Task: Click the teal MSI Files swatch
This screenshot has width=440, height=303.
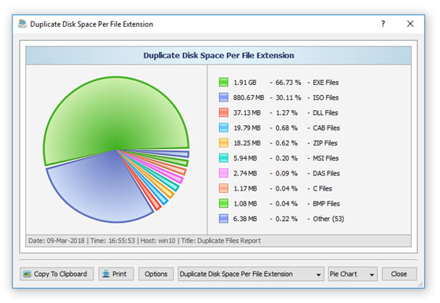Action: (x=224, y=158)
